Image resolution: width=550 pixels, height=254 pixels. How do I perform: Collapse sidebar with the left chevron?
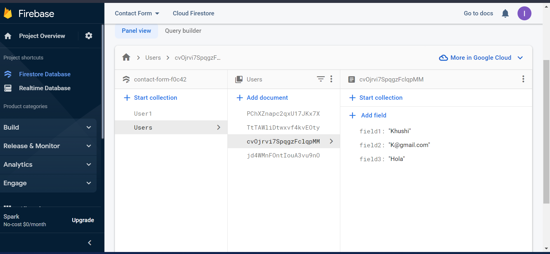(x=90, y=243)
